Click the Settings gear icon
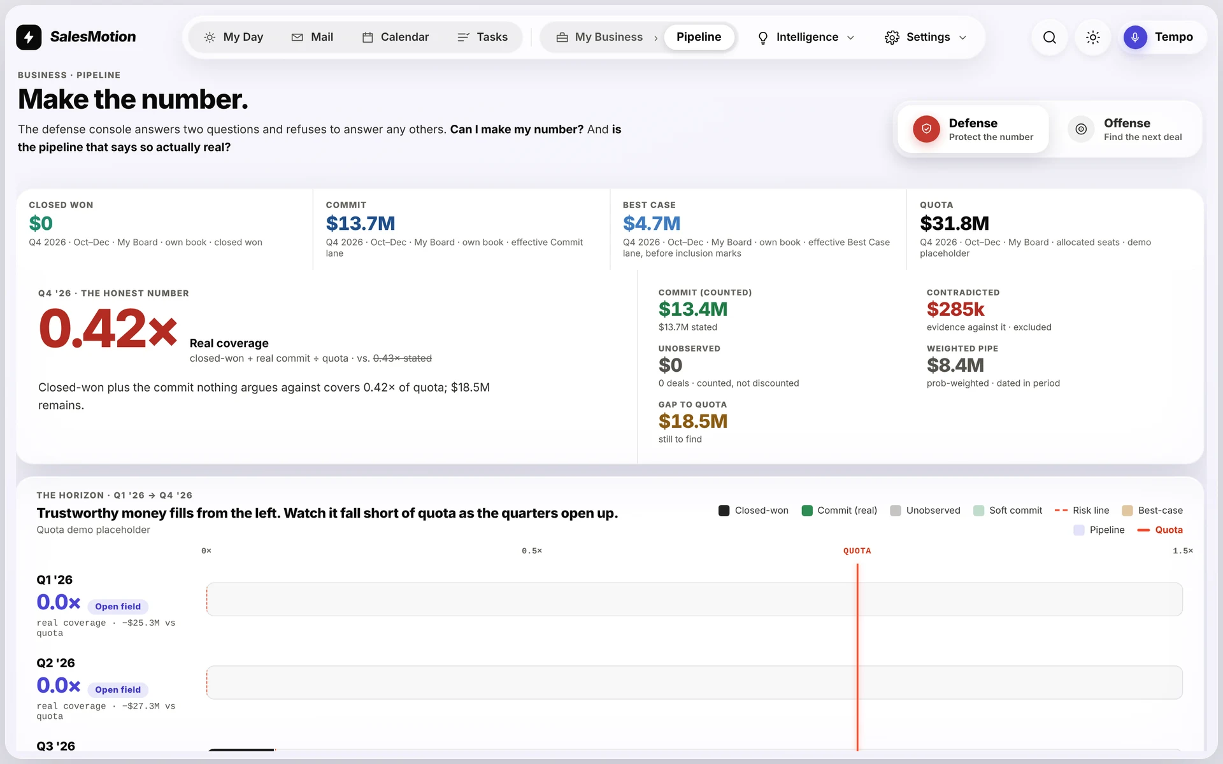The height and width of the screenshot is (764, 1223). click(x=892, y=38)
